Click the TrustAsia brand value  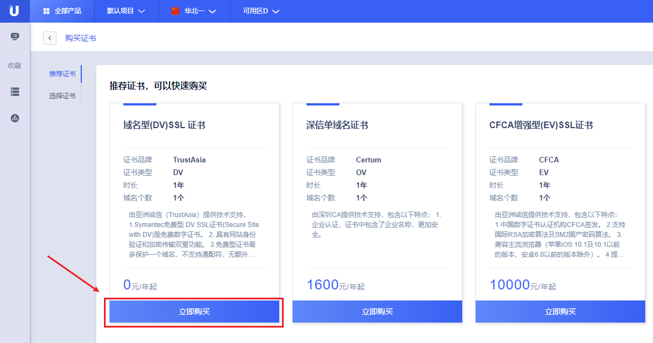pos(190,160)
